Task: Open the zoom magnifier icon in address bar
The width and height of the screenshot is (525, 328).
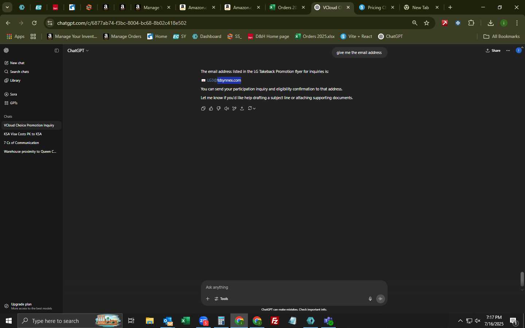Action: (x=415, y=23)
